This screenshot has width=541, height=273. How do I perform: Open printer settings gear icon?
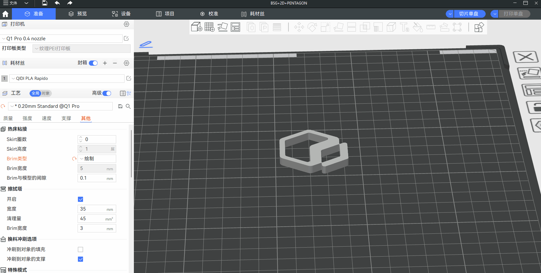pyautogui.click(x=126, y=24)
